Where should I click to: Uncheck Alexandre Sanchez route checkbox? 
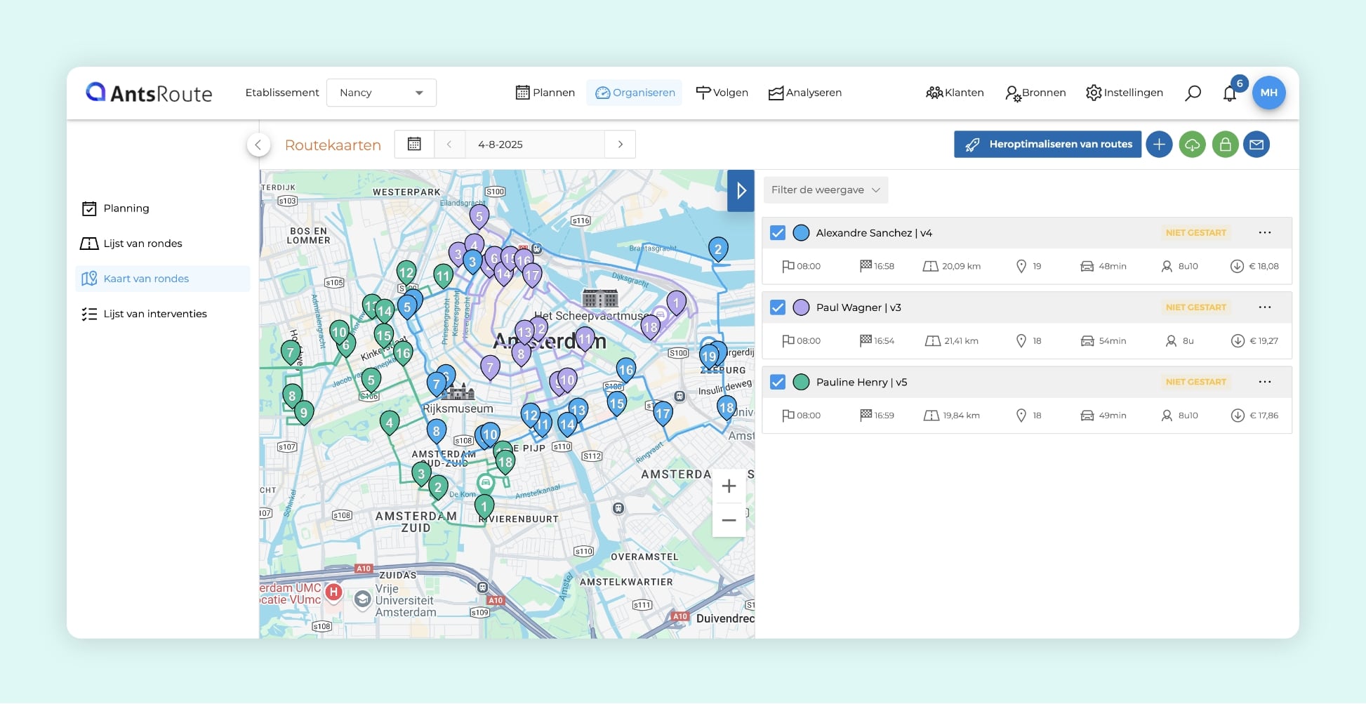778,233
